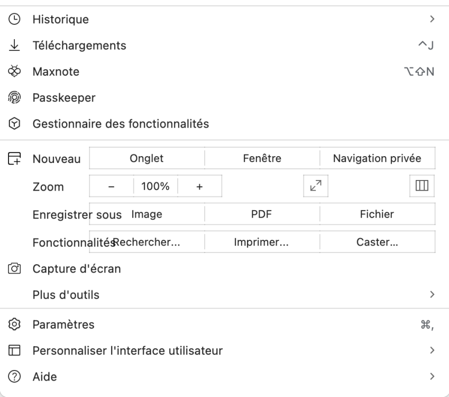Click the split-screen columns icon

click(x=421, y=186)
